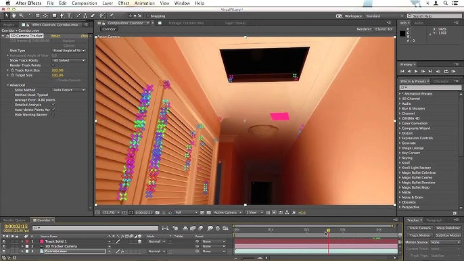
Task: Open the Graph Editor icon
Action: [225, 228]
